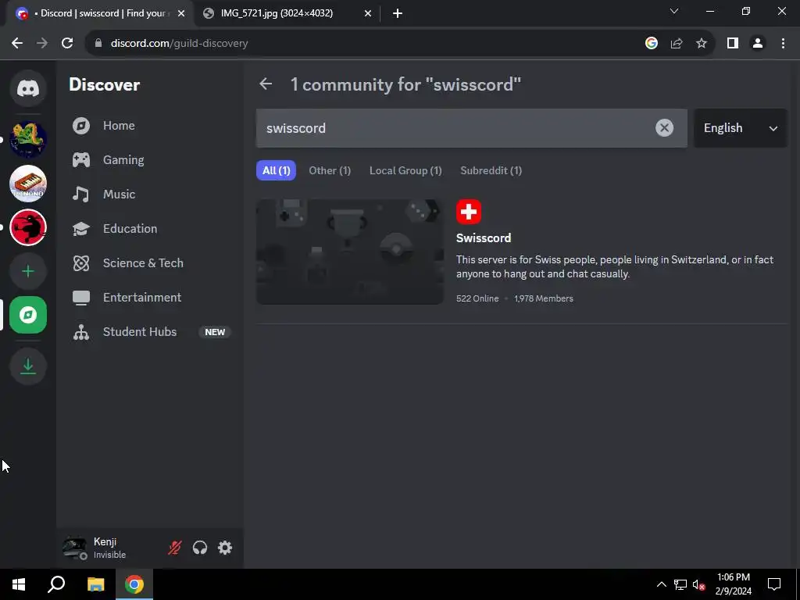Select the Subreddit (1) filter tab

point(491,170)
